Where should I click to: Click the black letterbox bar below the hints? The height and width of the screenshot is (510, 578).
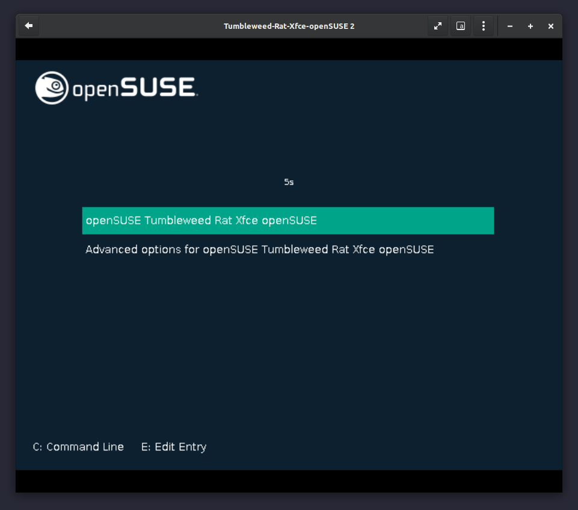coord(289,481)
